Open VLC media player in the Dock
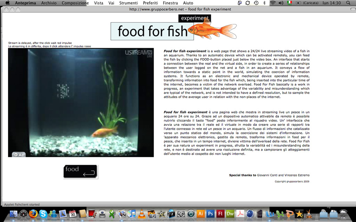 pos(141,214)
